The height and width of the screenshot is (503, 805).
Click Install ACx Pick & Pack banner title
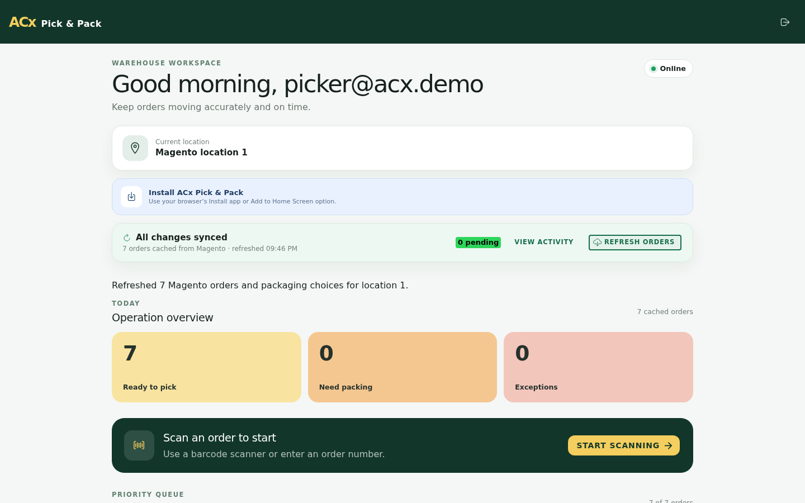196,192
